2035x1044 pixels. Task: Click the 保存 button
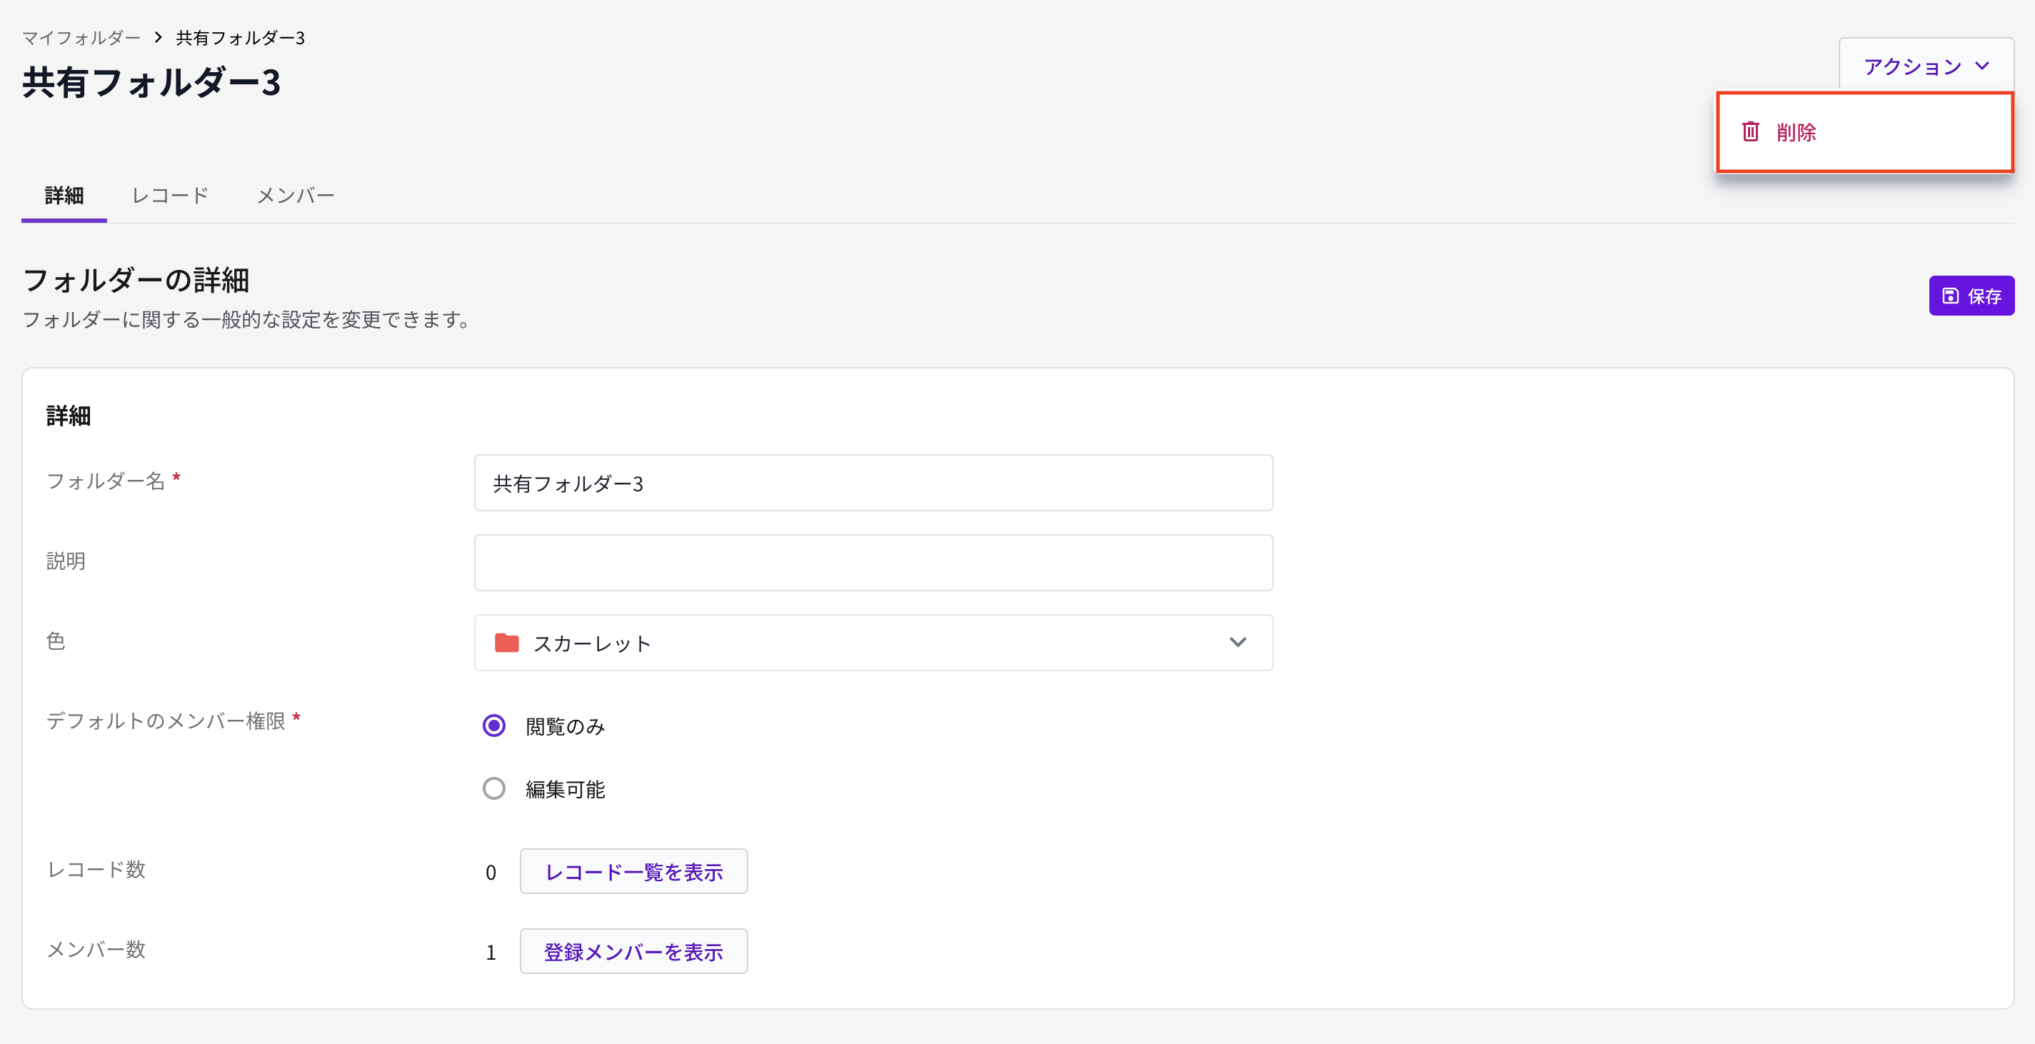pyautogui.click(x=1971, y=296)
